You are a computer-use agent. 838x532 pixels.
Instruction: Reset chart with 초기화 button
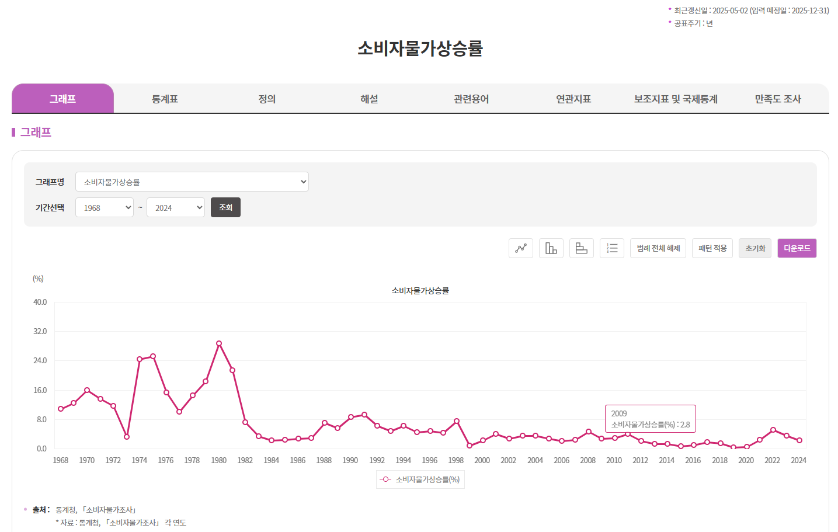pos(755,248)
